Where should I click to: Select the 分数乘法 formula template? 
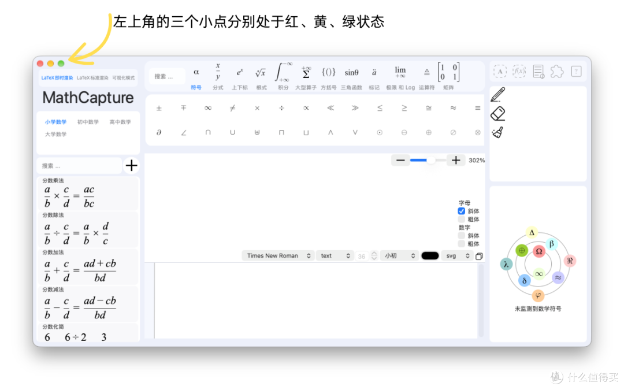[88, 194]
